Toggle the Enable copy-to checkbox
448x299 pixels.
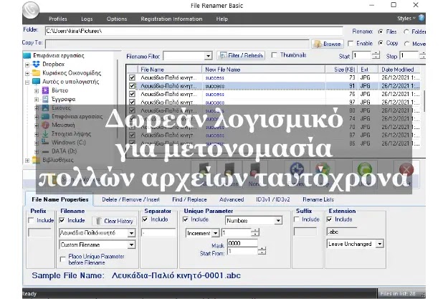351,44
